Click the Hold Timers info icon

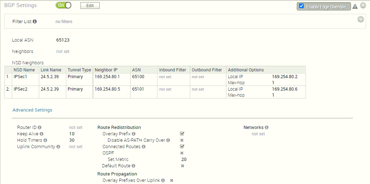(x=45, y=140)
